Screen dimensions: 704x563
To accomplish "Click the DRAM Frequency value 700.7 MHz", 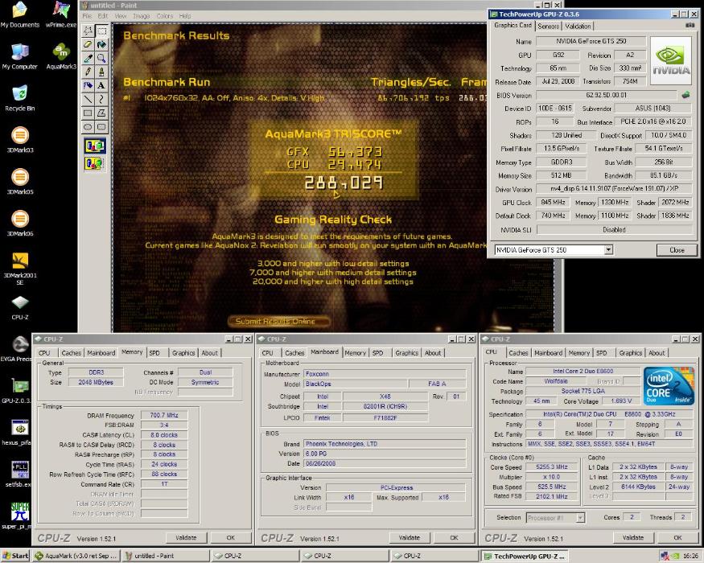I will (x=164, y=415).
